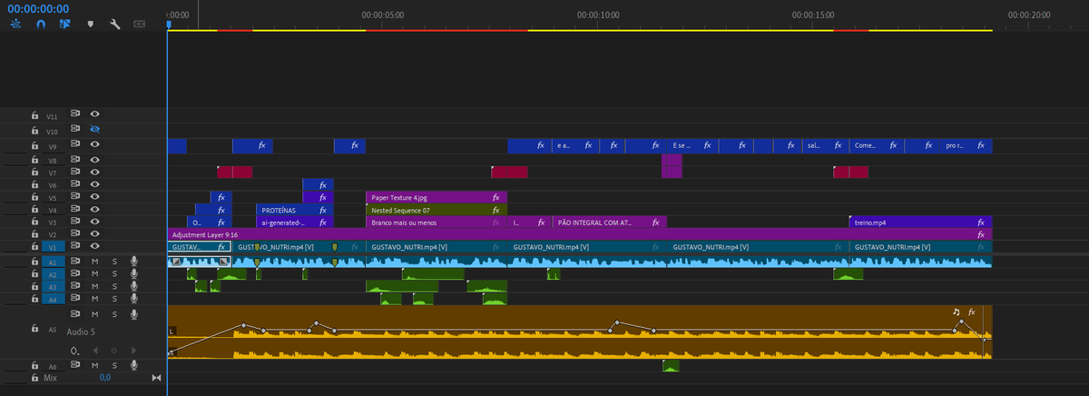Toggle lock on track V11
Viewport: 1089px width, 396px height.
coord(34,115)
